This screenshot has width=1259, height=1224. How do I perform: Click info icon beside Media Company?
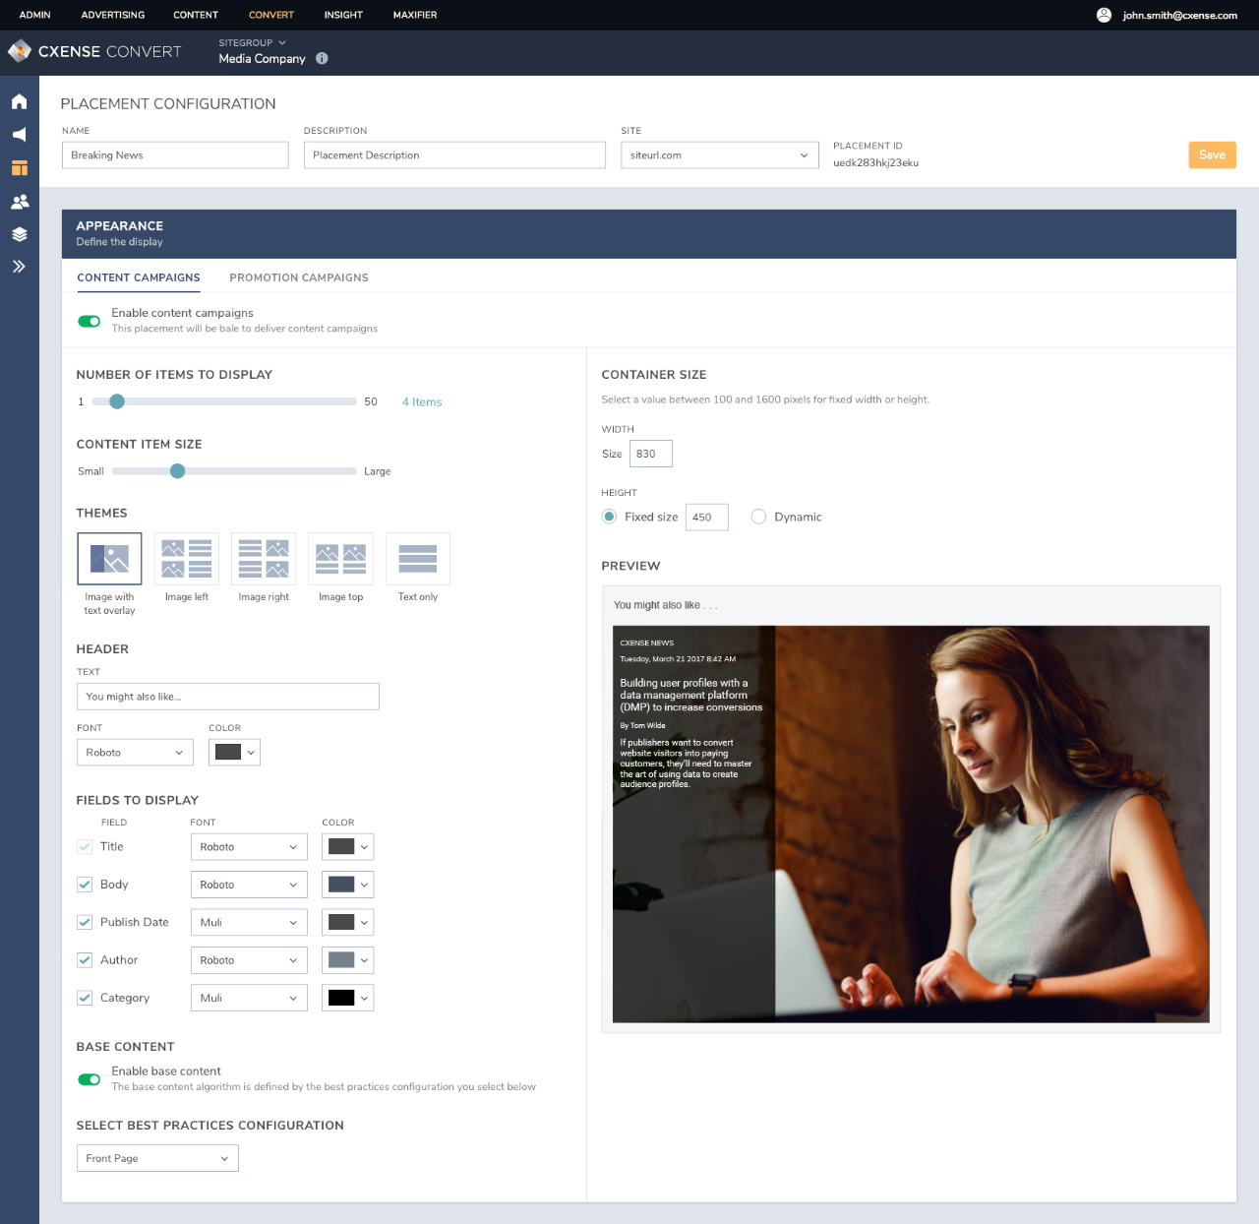click(x=322, y=58)
